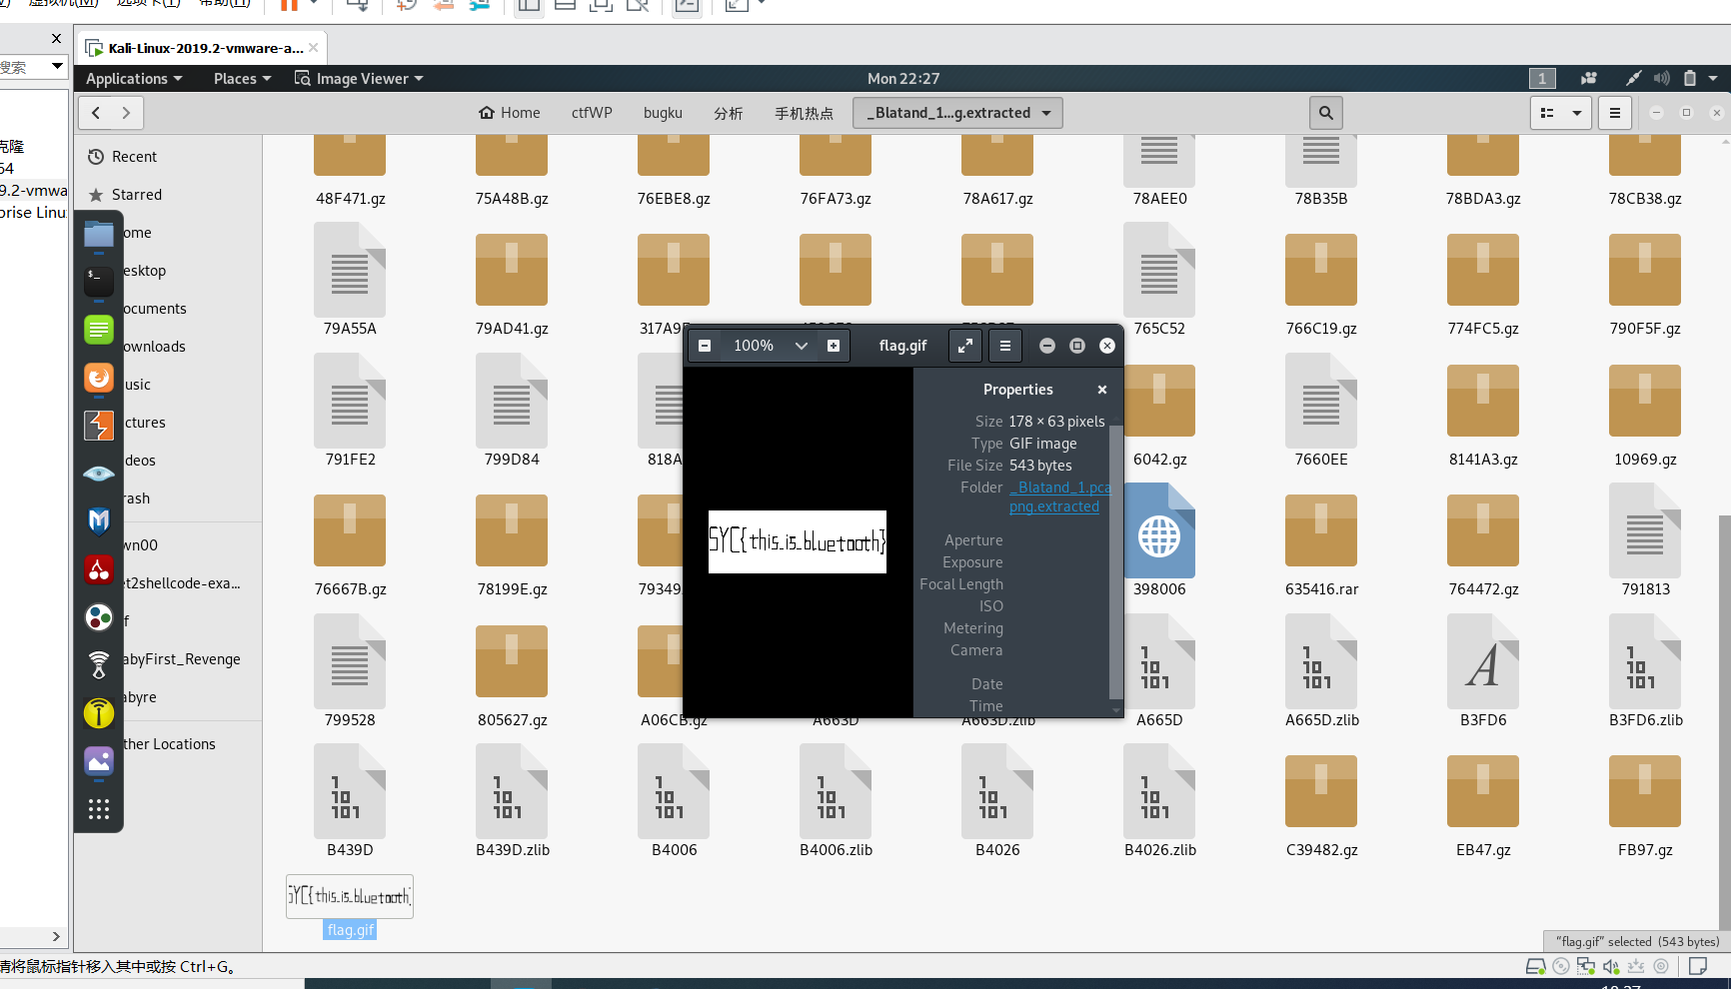This screenshot has width=1731, height=989.
Task: Go to 手机热点 folder in the path bar
Action: (804, 113)
